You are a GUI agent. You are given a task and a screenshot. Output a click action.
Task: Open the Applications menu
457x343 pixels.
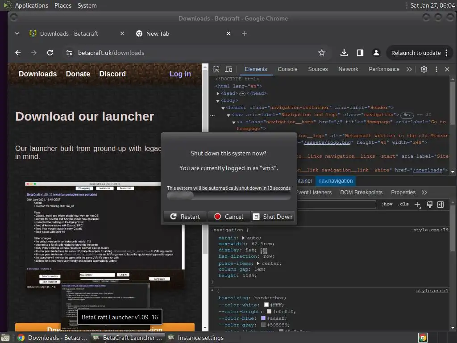click(32, 5)
